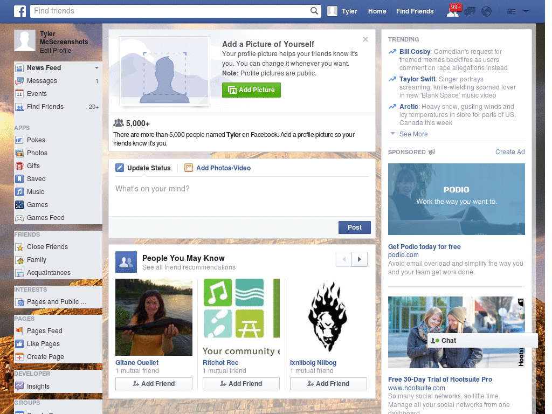Image resolution: width=552 pixels, height=414 pixels.
Task: Open People You May Know icon
Action: 126,262
